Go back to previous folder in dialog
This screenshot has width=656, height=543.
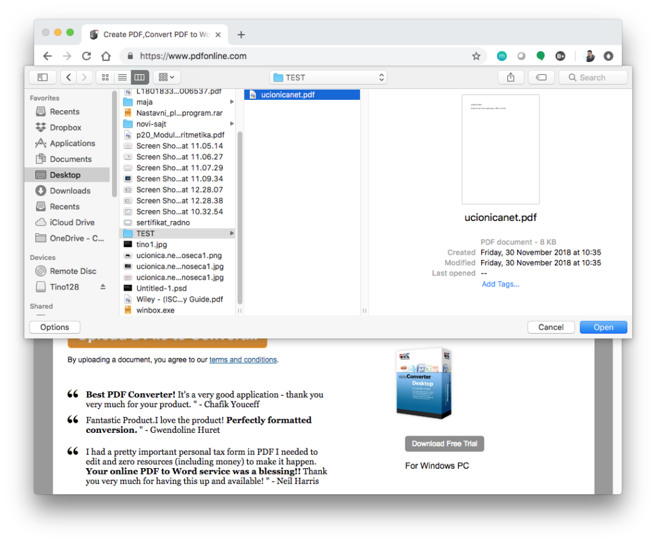(x=69, y=77)
